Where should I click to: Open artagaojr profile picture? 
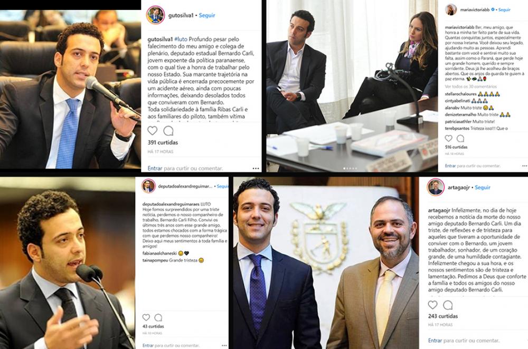436,187
